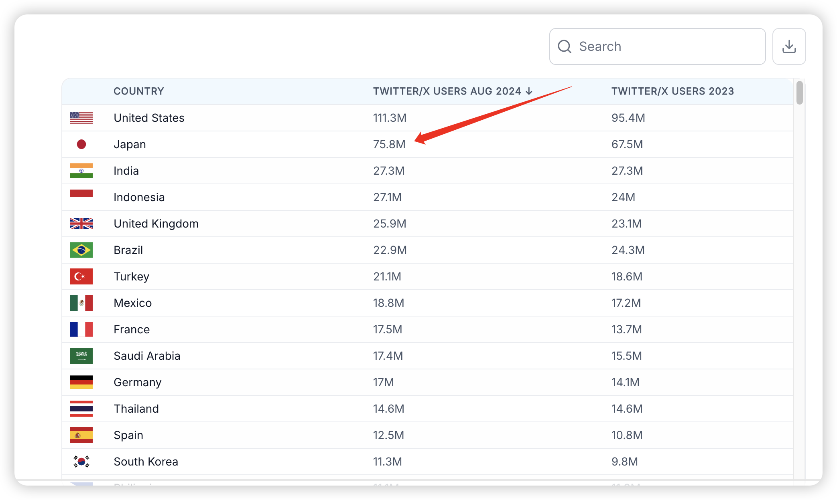Click the magnifier search icon
The image size is (837, 500).
564,46
